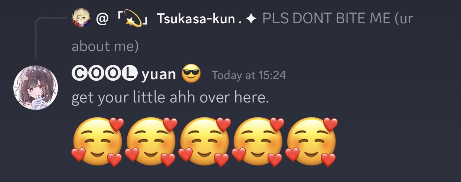Screen dimensions: 461x182
Task: Click the Today at 15:24 timestamp
Action: coord(249,75)
